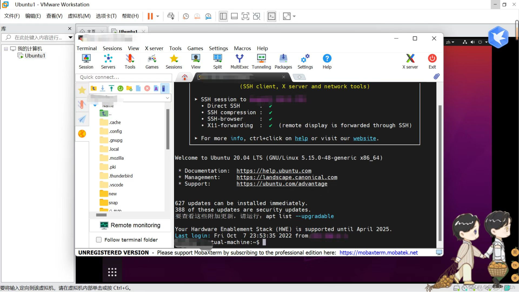
Task: Click the Quick connect input field
Action: 123,77
